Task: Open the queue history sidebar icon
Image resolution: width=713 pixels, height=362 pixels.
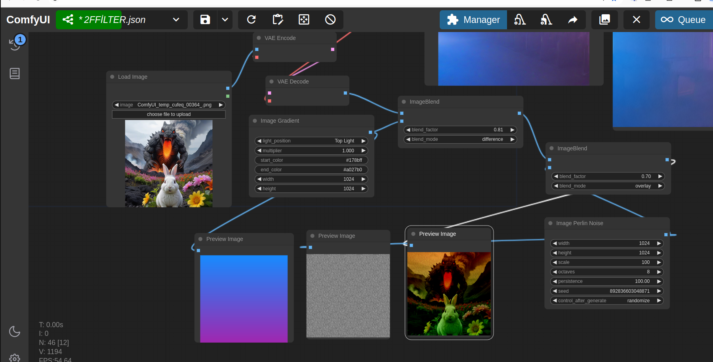Action: pyautogui.click(x=15, y=43)
